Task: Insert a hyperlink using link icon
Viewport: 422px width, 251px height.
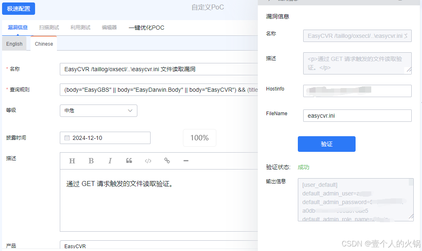Action: pos(167,160)
